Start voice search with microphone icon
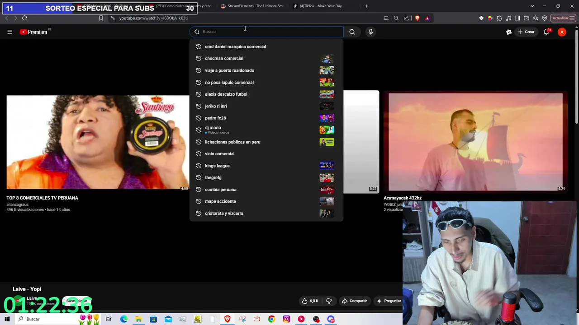This screenshot has height=325, width=579. pyautogui.click(x=370, y=32)
